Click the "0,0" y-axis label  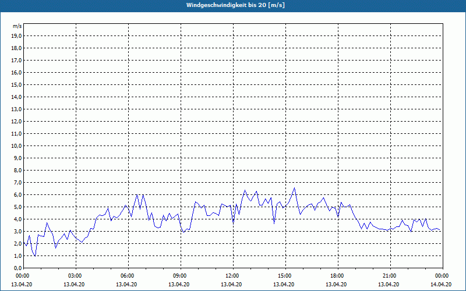[x=17, y=268]
